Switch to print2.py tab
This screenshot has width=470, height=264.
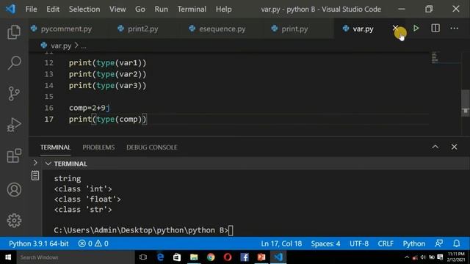pyautogui.click(x=142, y=29)
